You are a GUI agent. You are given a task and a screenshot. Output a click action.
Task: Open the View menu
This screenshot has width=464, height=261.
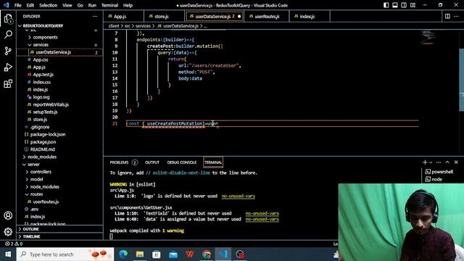click(x=67, y=5)
